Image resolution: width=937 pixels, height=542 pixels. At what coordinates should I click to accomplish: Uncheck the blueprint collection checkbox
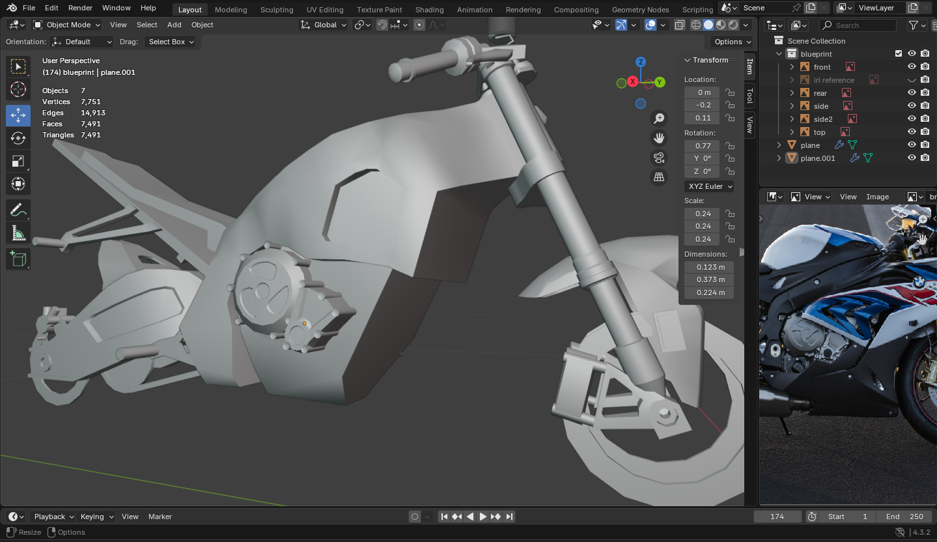click(899, 54)
